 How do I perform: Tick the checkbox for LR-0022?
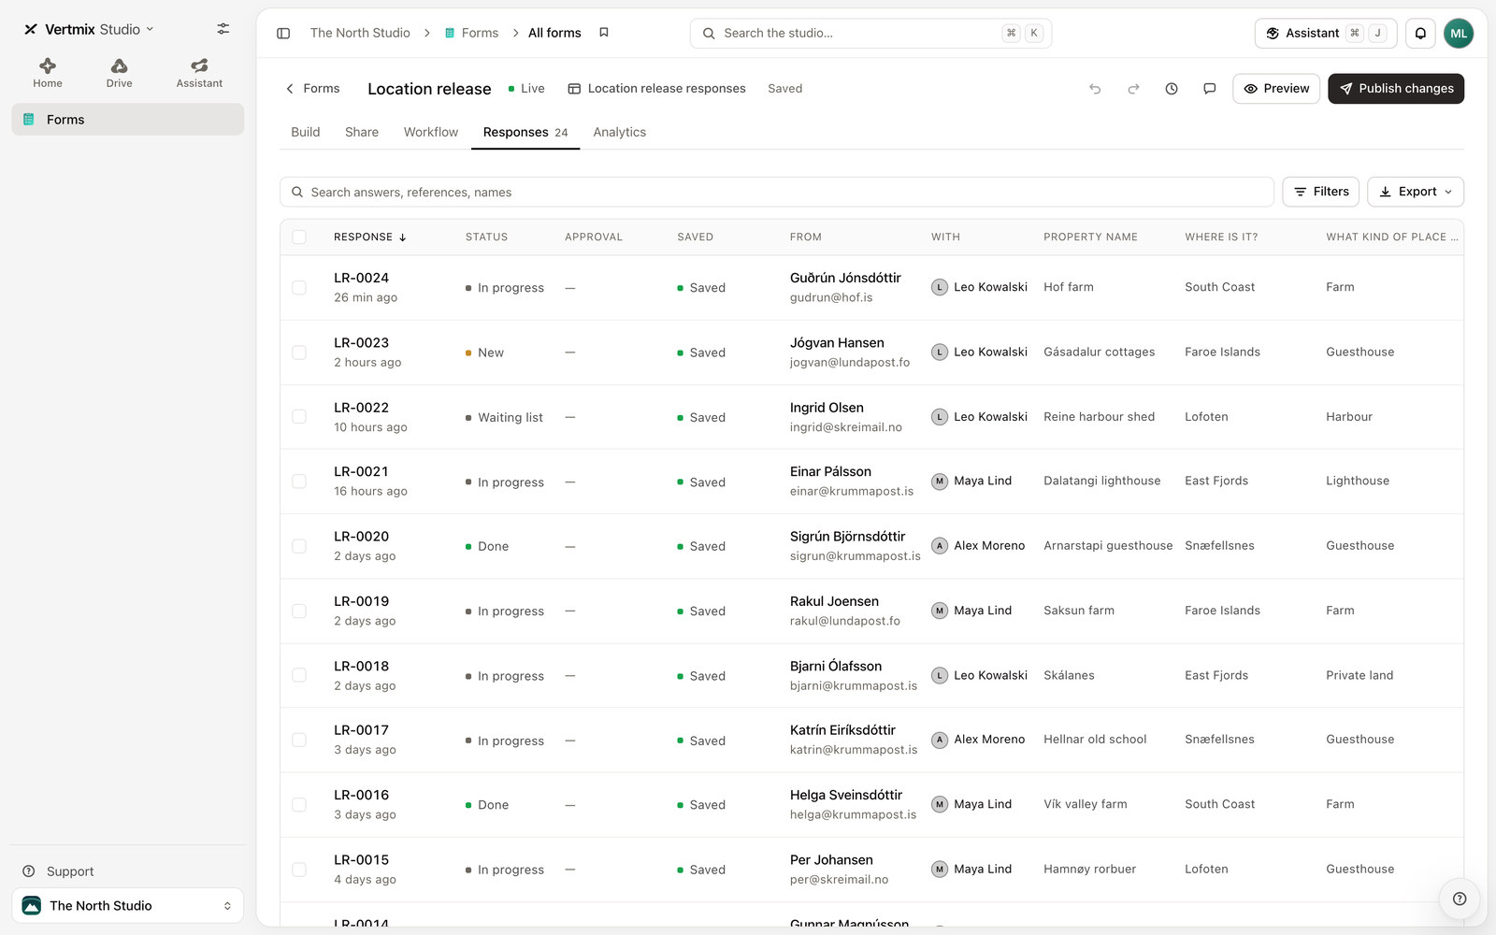299,417
